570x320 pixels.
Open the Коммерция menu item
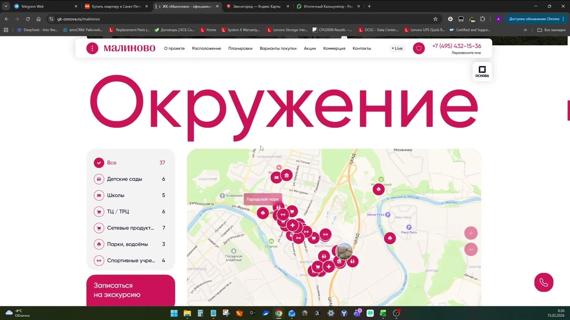click(x=334, y=48)
